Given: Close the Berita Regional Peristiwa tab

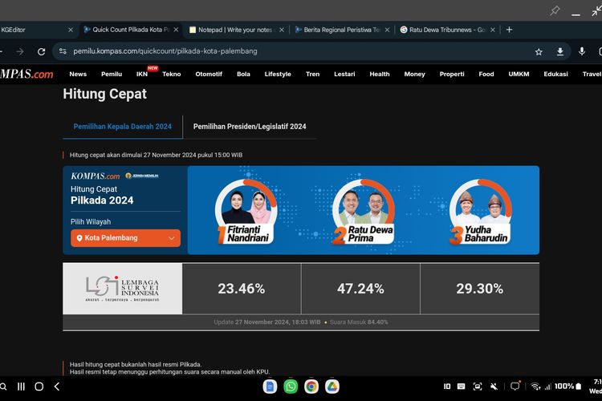Looking at the screenshot, I should click(385, 30).
